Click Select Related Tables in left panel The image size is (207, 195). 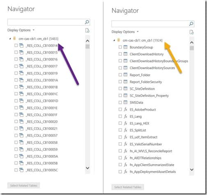coord(23,186)
